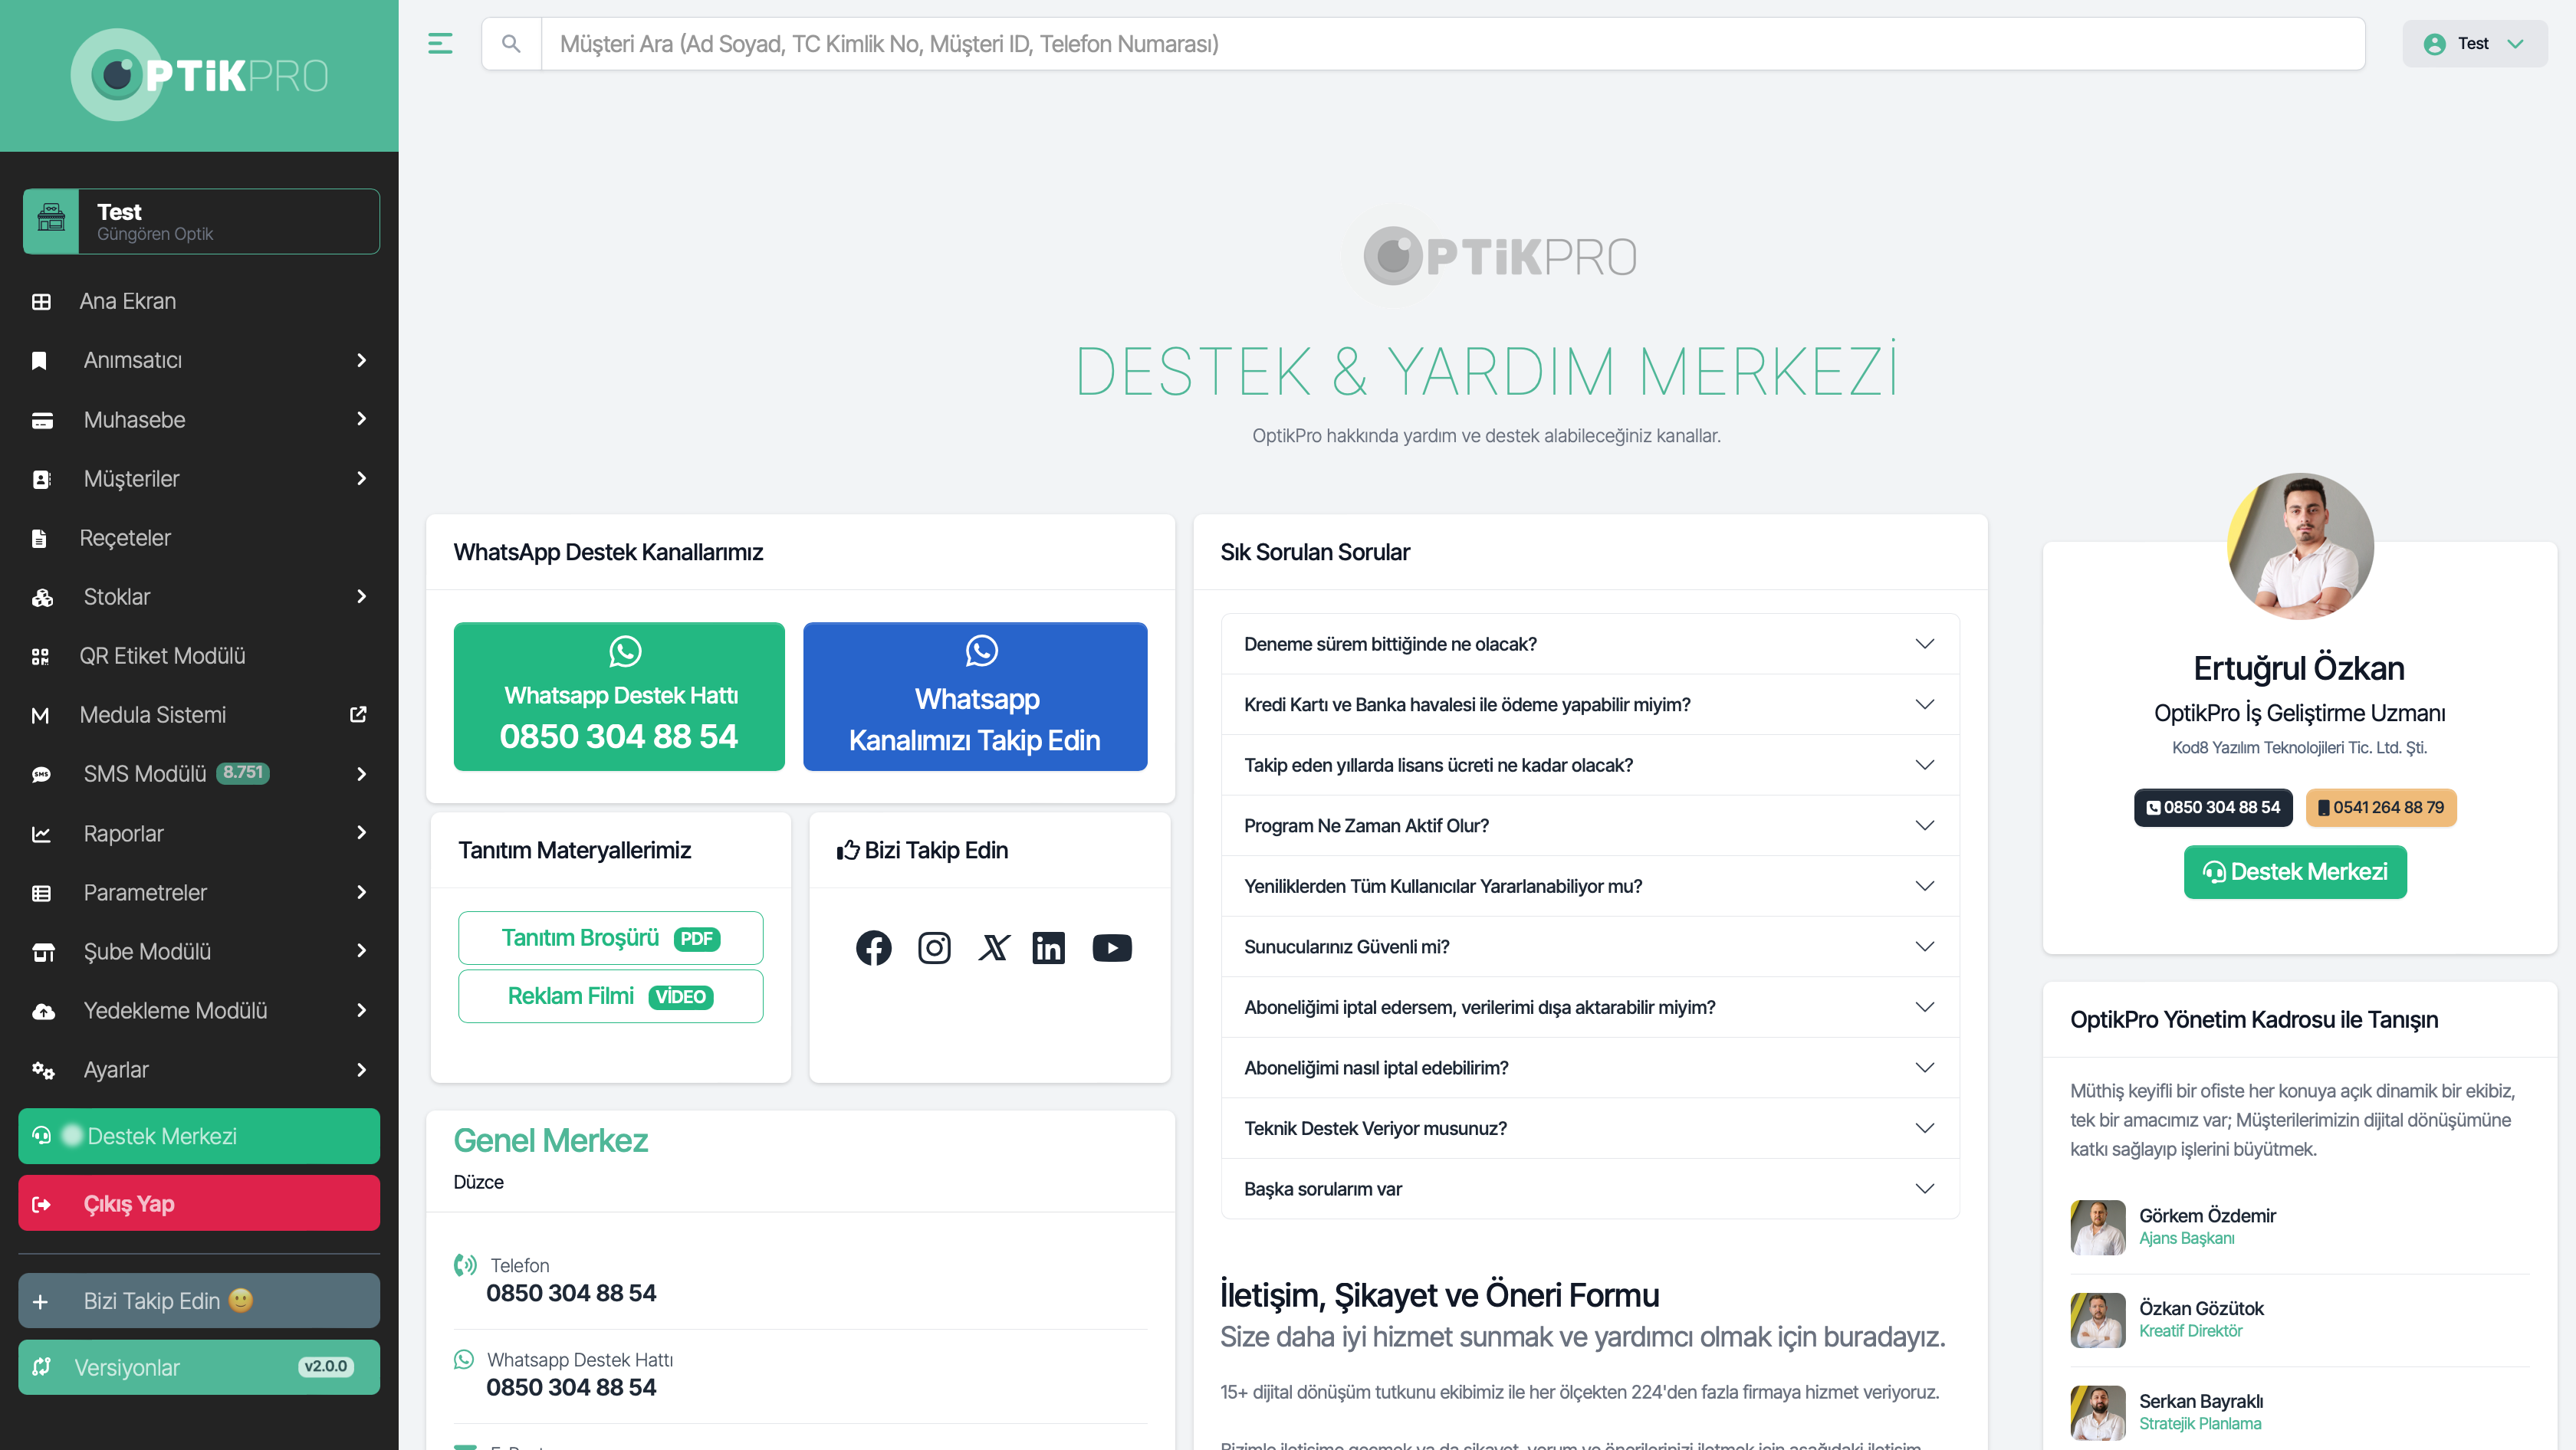Open Raporlar menu item

click(x=199, y=833)
